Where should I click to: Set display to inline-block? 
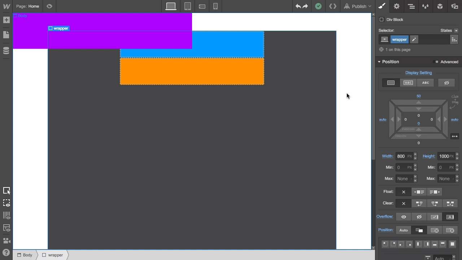pyautogui.click(x=408, y=83)
